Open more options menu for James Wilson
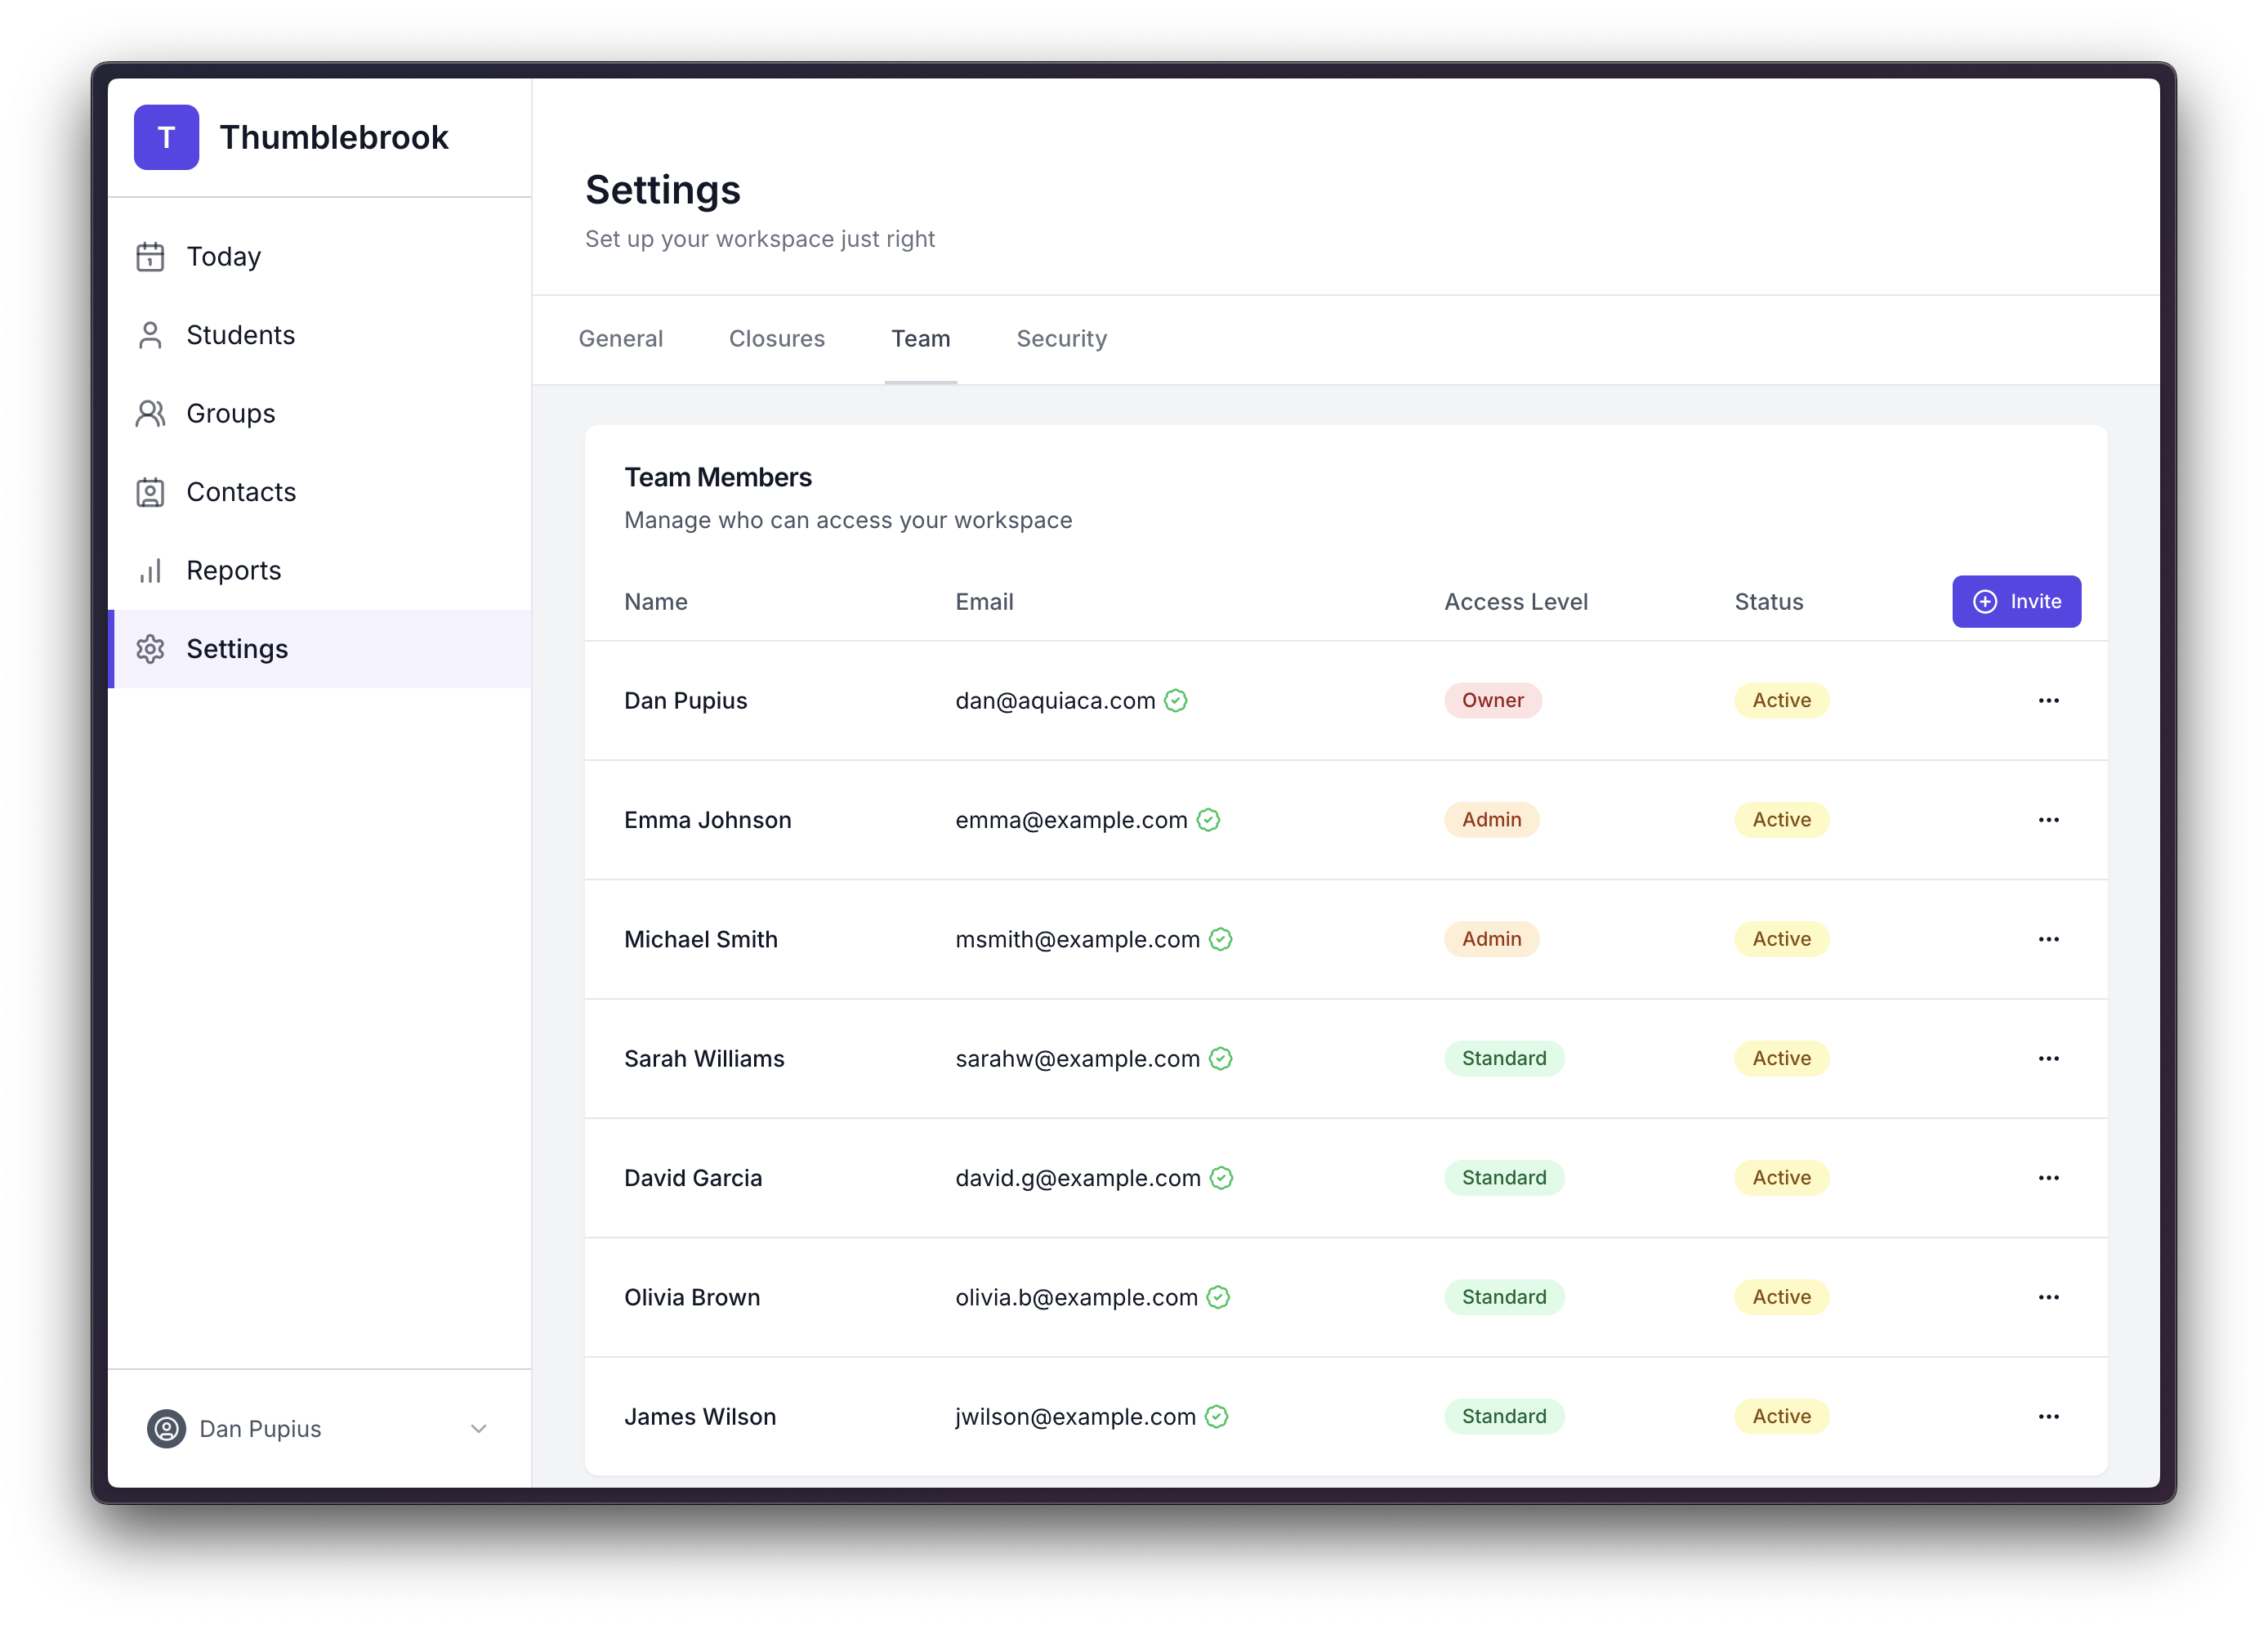 2048,1416
